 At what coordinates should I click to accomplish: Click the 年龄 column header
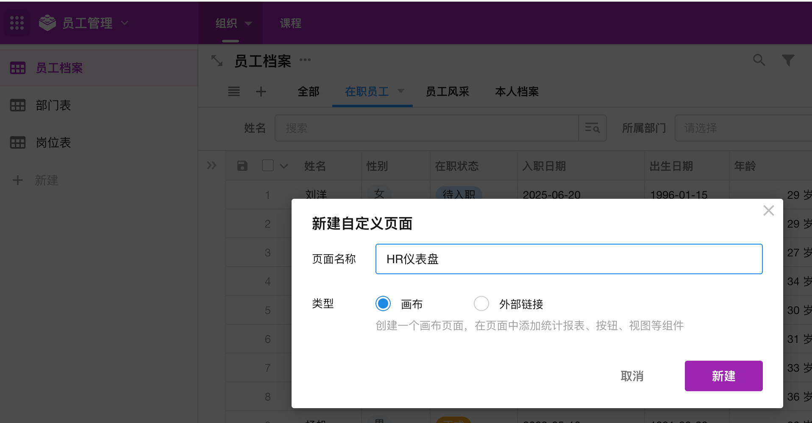pyautogui.click(x=745, y=166)
